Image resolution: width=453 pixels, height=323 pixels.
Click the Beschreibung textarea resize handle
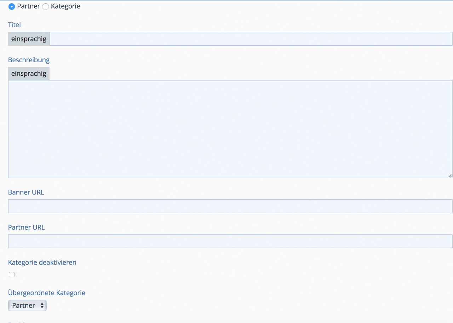tap(450, 175)
